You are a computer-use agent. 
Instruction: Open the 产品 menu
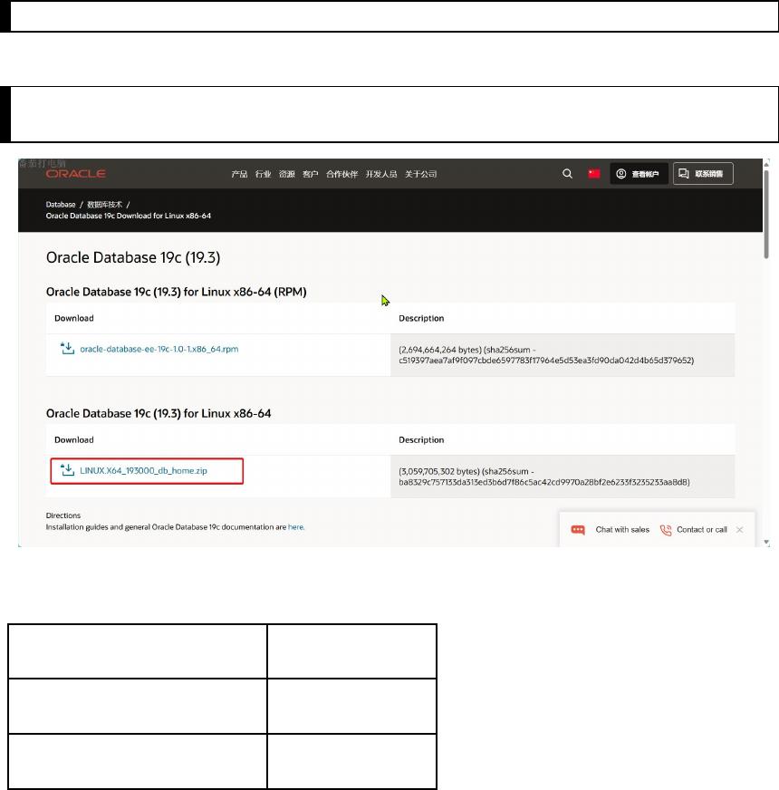(x=239, y=174)
